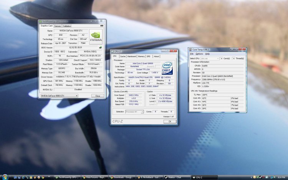
Task: Click the Rated FSB value in CPU-Z
Action: (x=134, y=104)
